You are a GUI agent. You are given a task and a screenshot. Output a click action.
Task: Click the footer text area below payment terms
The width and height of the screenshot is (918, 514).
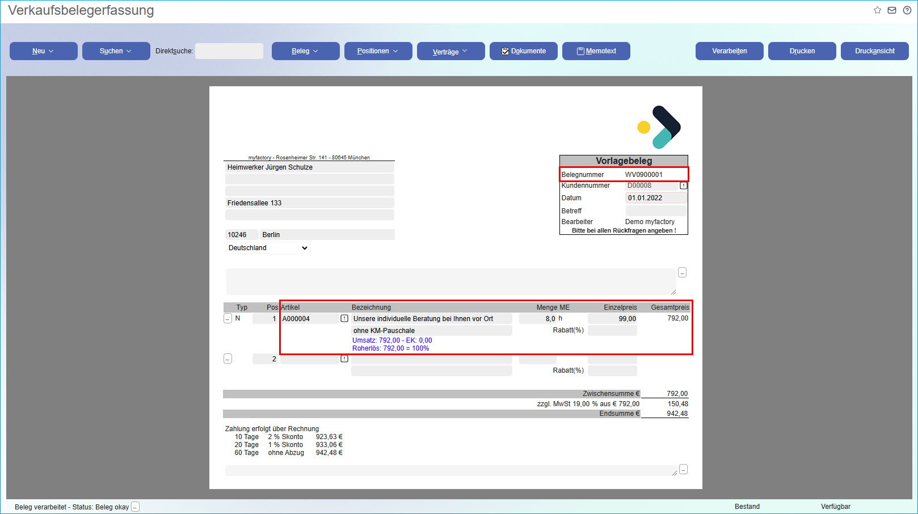click(451, 470)
